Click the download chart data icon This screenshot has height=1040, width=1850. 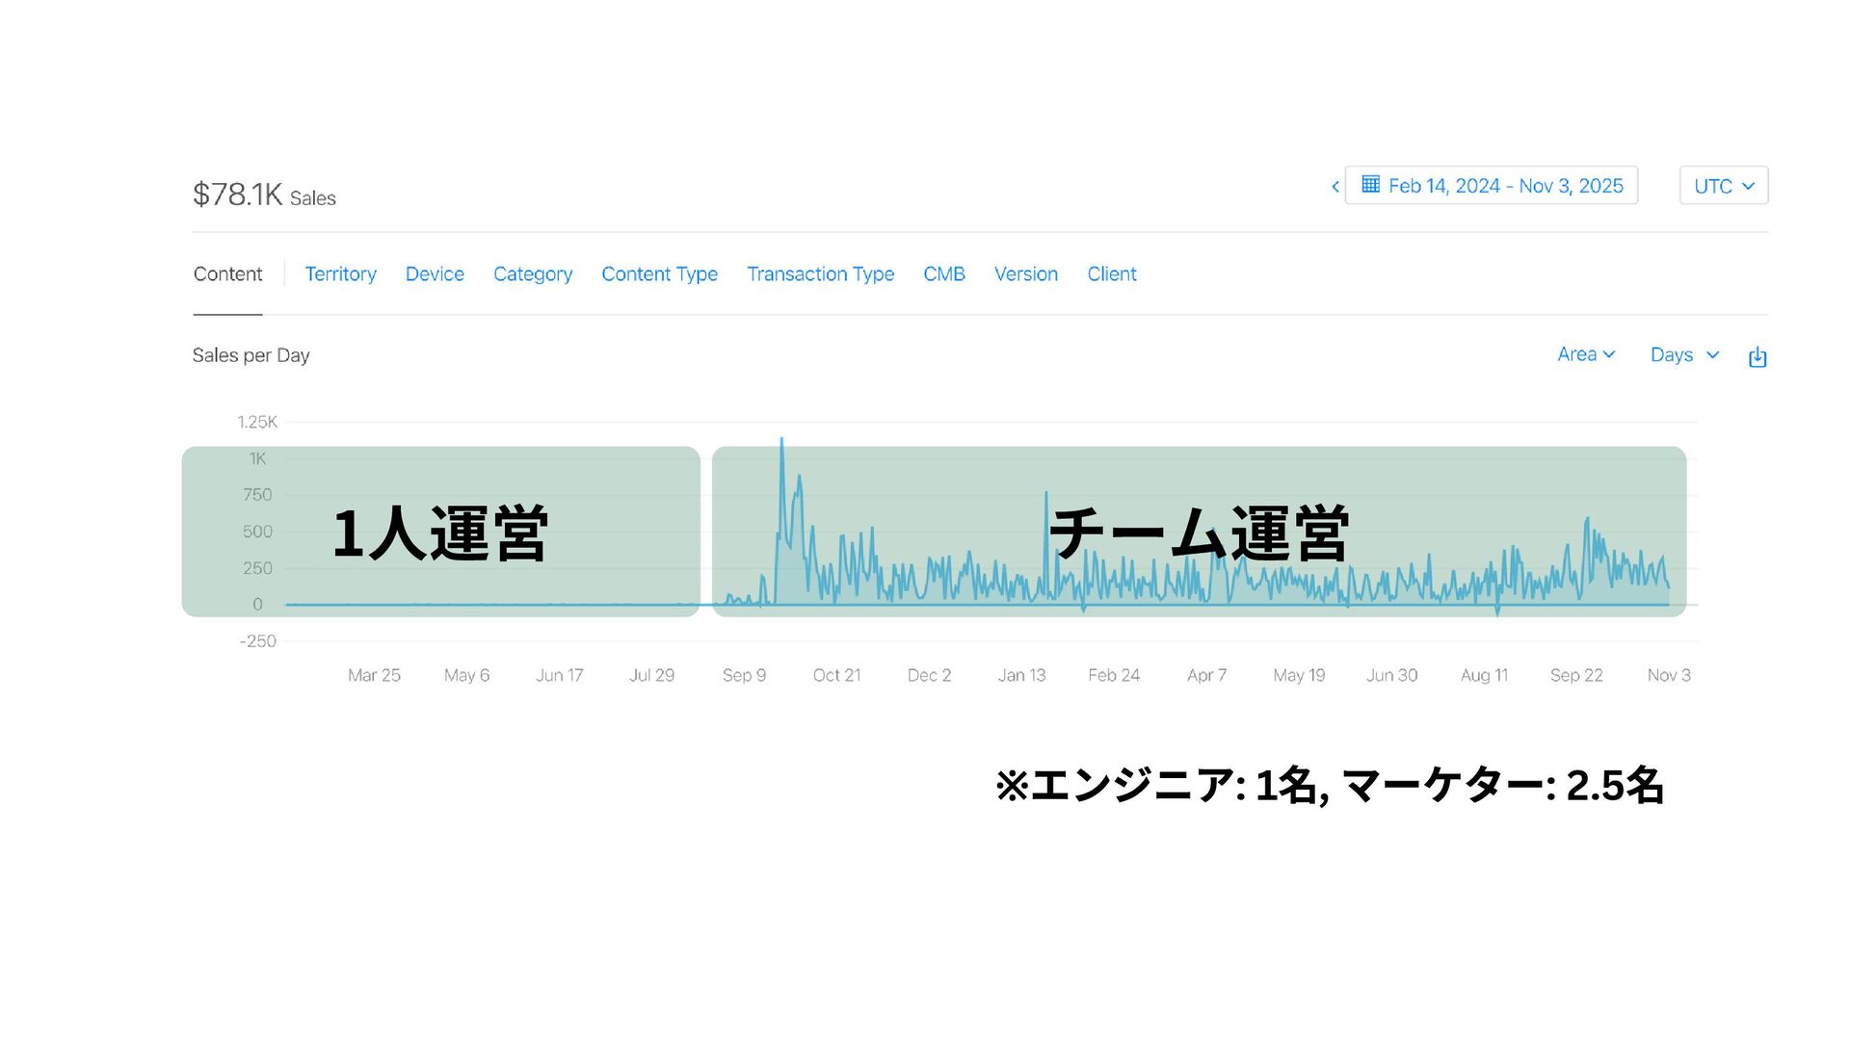click(x=1757, y=357)
